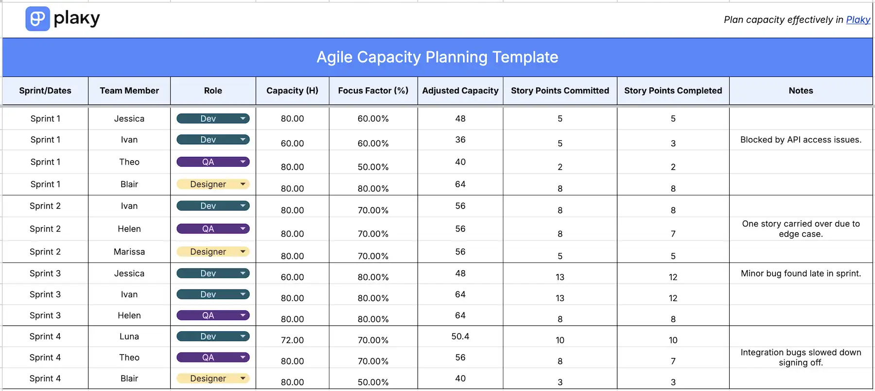This screenshot has width=875, height=391.
Task: Select Jessica's 60.00 capacity cell in Sprint 3
Action: [292, 277]
